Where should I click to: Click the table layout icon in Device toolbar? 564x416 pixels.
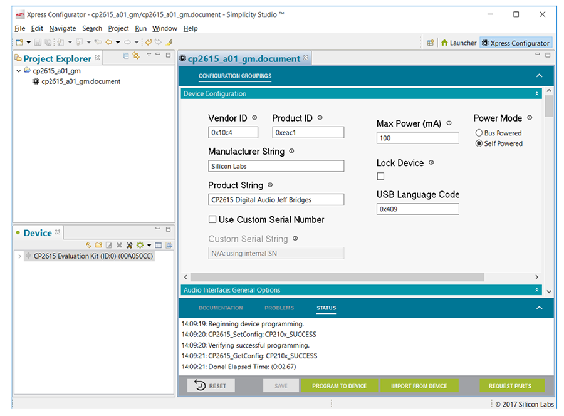pos(159,245)
